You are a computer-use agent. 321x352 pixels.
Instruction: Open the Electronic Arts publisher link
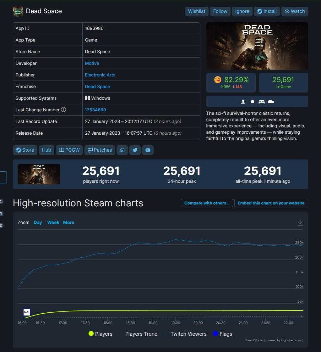coord(100,75)
